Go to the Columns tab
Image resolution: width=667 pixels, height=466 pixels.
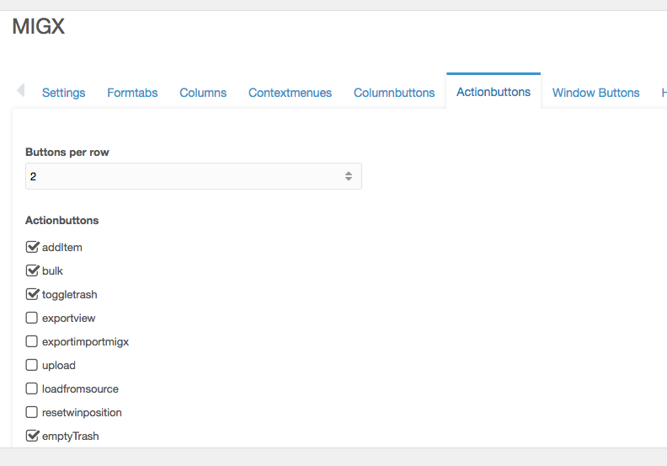(203, 93)
